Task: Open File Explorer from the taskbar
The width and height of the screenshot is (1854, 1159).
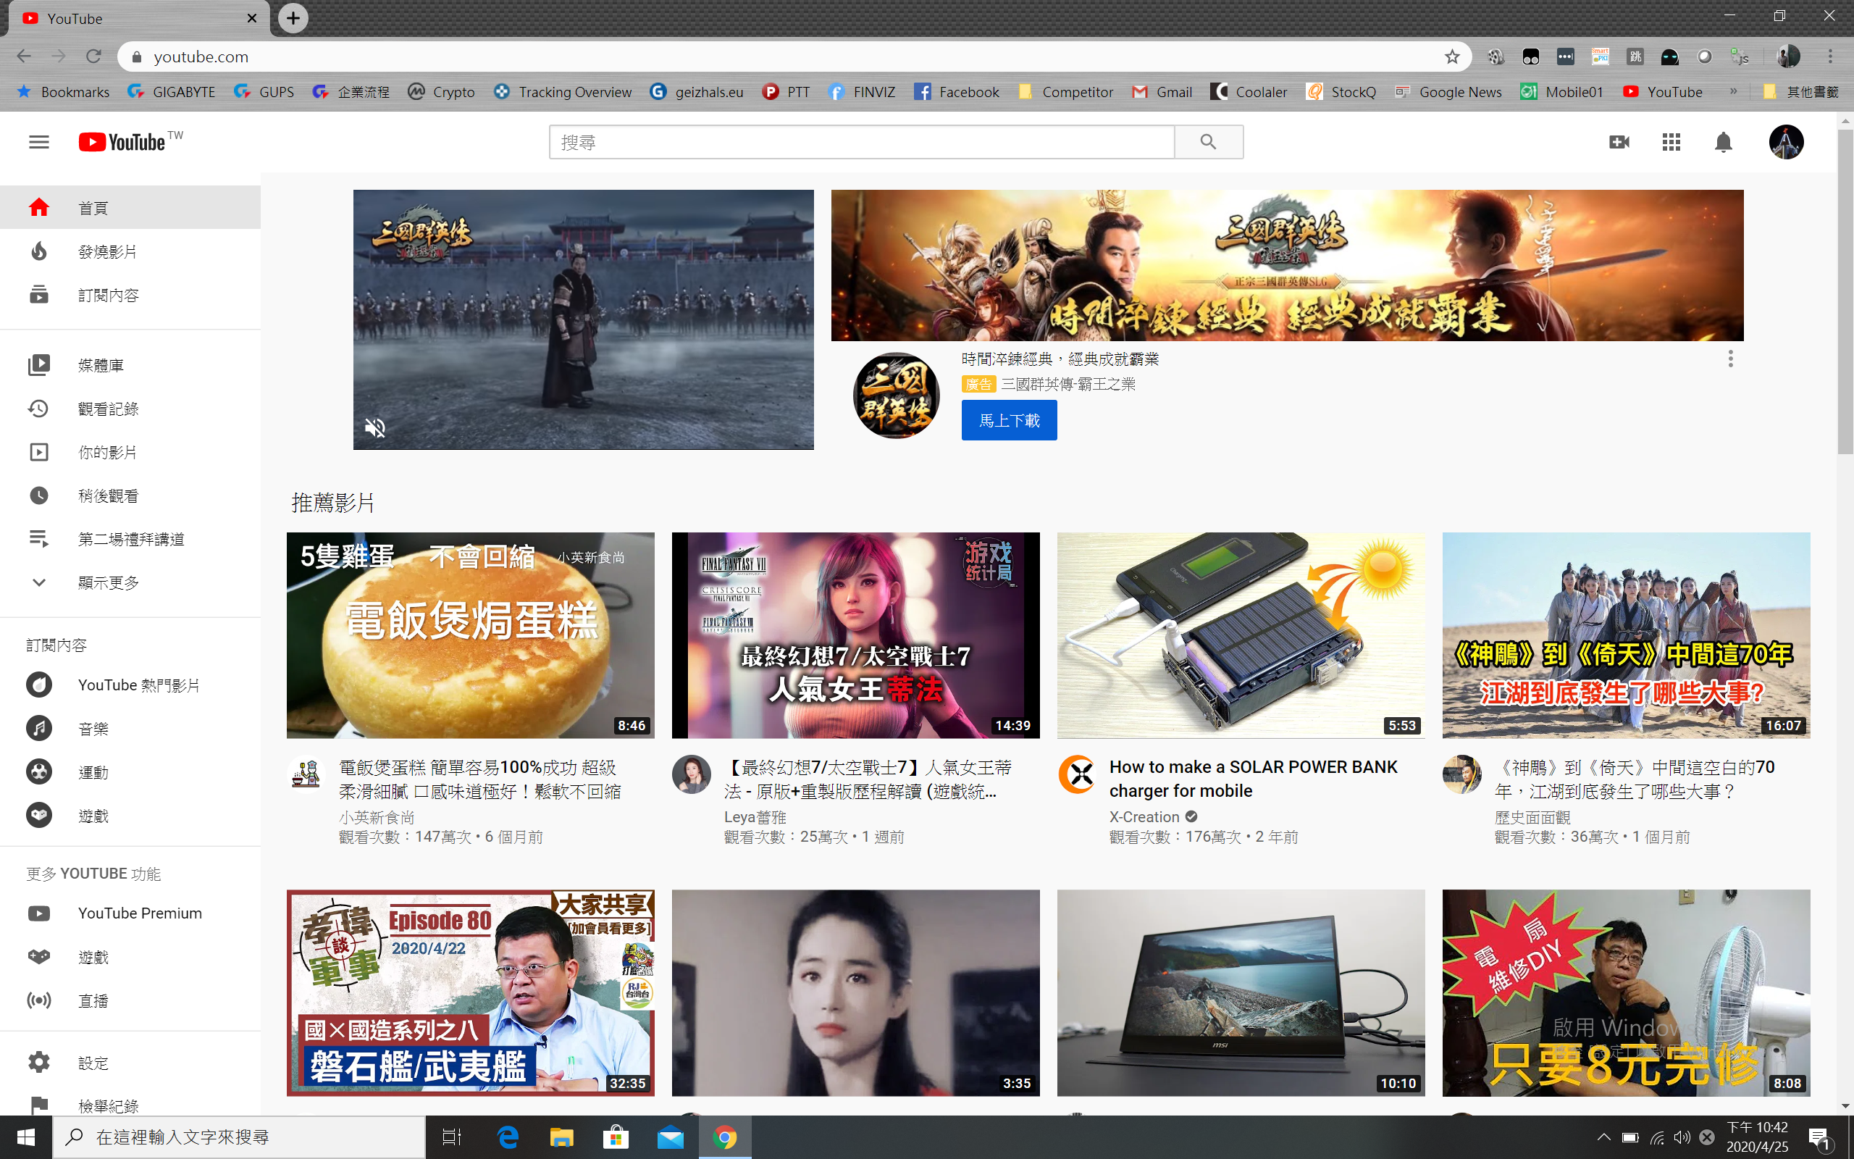Action: click(561, 1137)
